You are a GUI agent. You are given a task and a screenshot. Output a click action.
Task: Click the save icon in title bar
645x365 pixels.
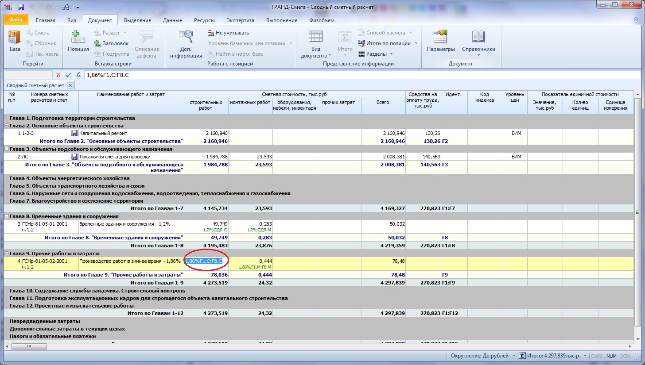click(20, 7)
